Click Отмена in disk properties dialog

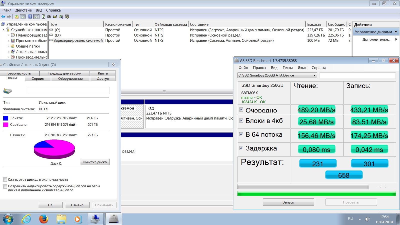coord(77,205)
